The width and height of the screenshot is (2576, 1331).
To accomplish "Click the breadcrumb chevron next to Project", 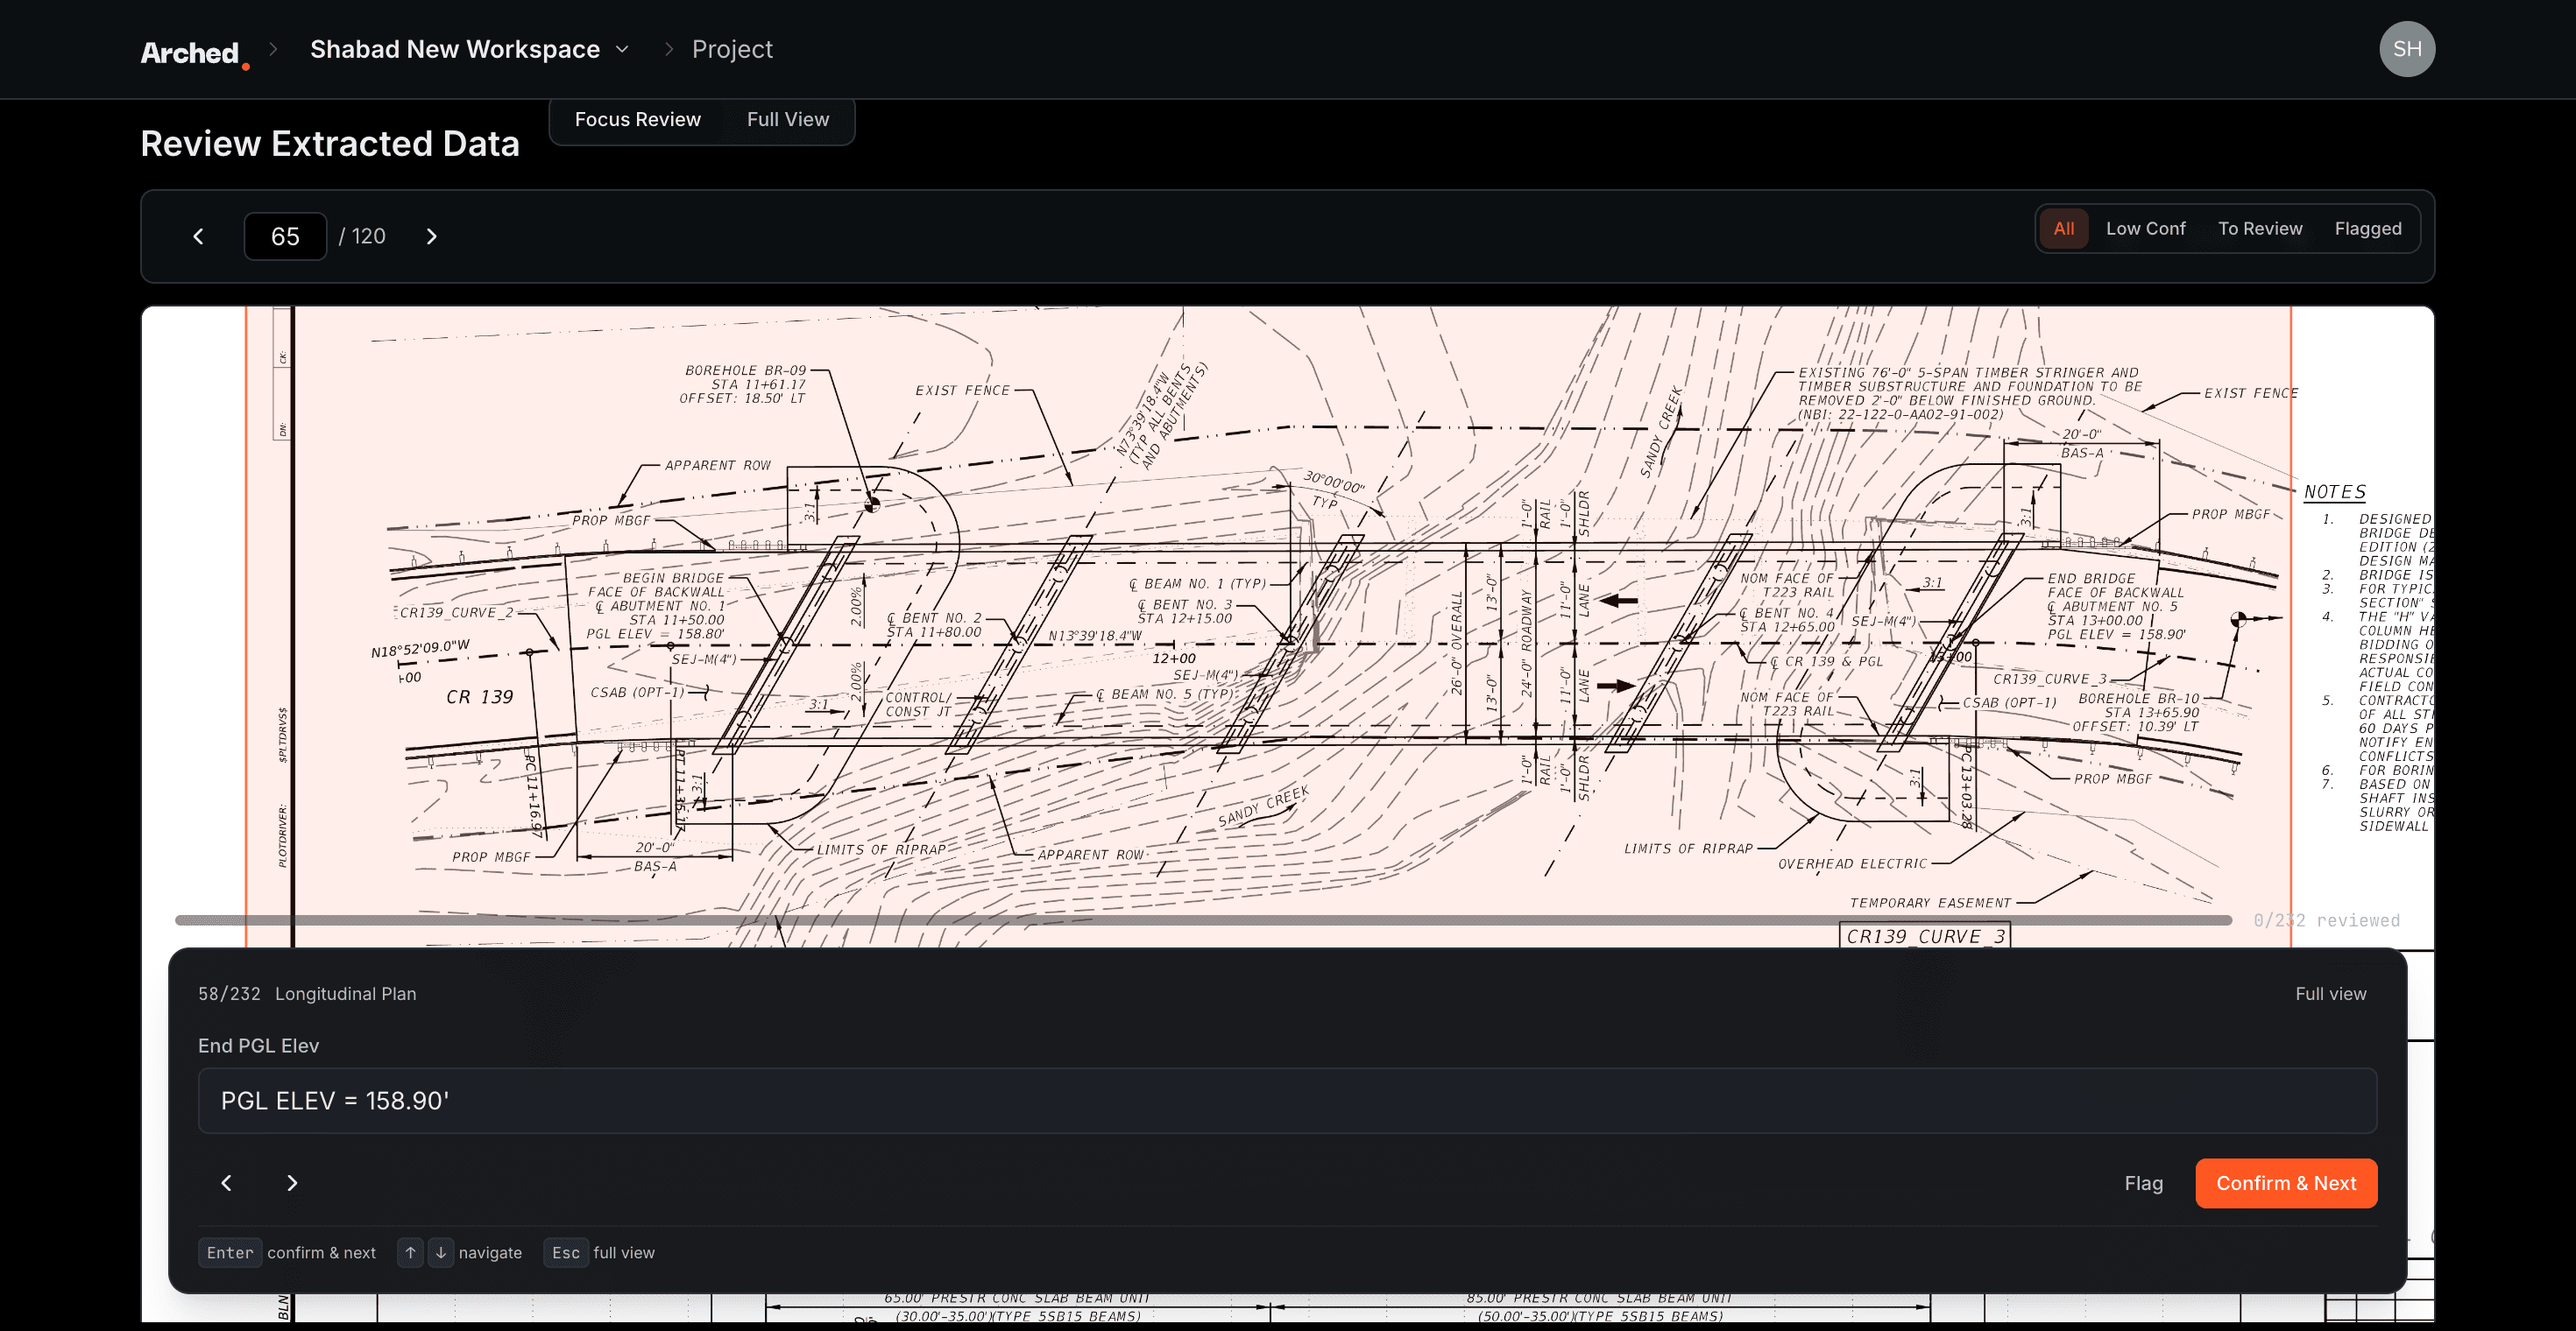I will (668, 49).
